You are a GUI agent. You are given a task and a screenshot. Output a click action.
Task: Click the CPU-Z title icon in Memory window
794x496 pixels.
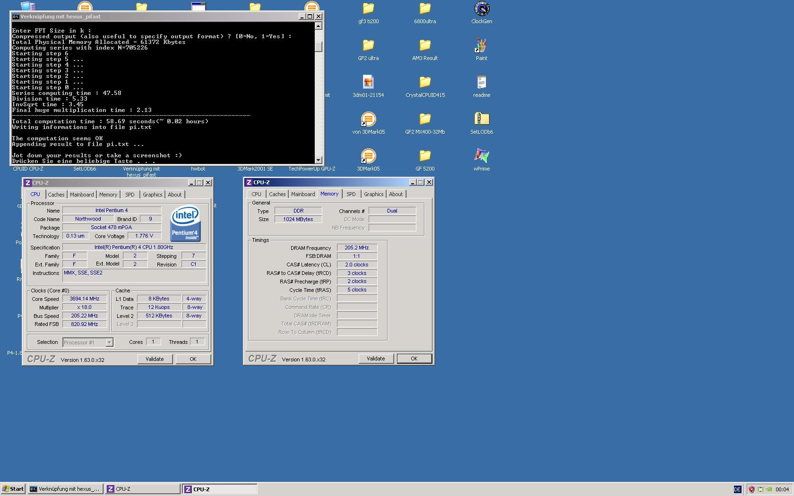coord(249,182)
